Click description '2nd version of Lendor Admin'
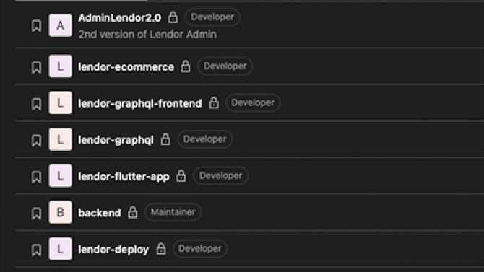The image size is (484, 272). pos(147,34)
